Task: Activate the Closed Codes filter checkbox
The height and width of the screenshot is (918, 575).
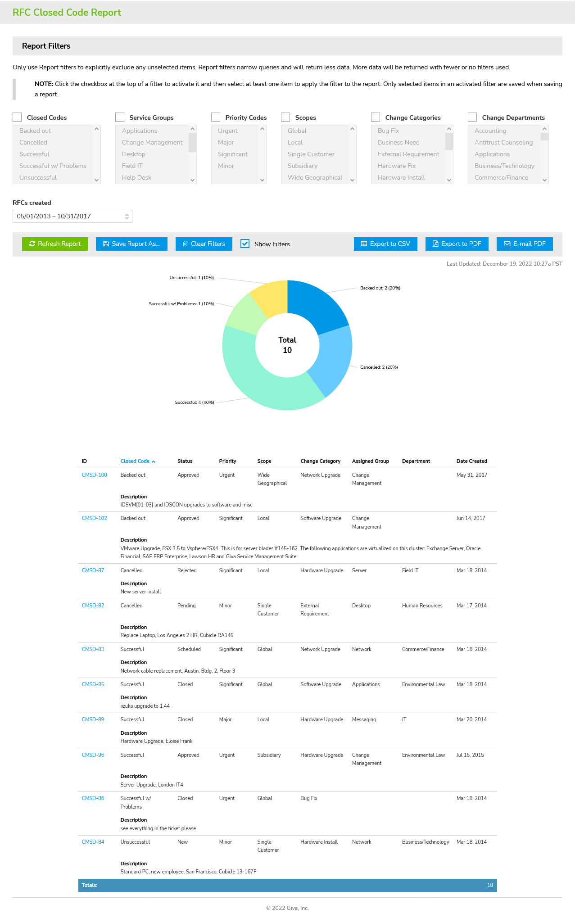Action: tap(17, 117)
